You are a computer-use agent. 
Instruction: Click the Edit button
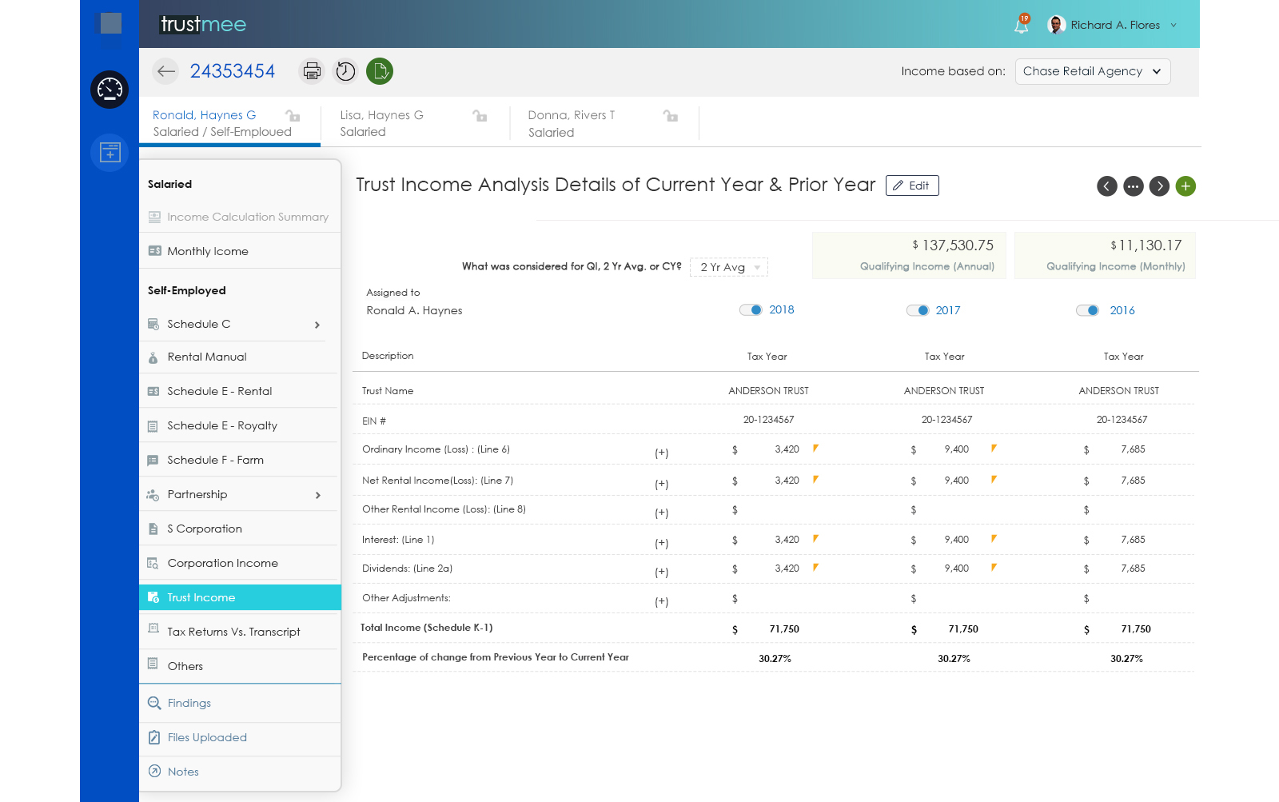pyautogui.click(x=912, y=186)
